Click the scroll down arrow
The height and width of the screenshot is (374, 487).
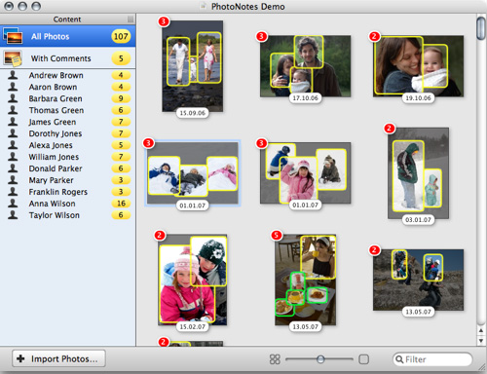pyautogui.click(x=481, y=341)
